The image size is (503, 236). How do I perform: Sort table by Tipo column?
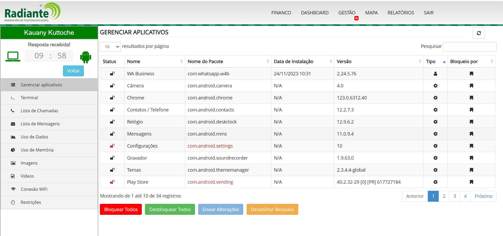pyautogui.click(x=435, y=61)
